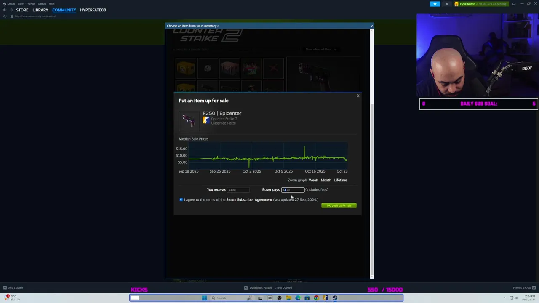The height and width of the screenshot is (303, 539).
Task: Switch to Steam in the taskbar
Action: [335, 298]
